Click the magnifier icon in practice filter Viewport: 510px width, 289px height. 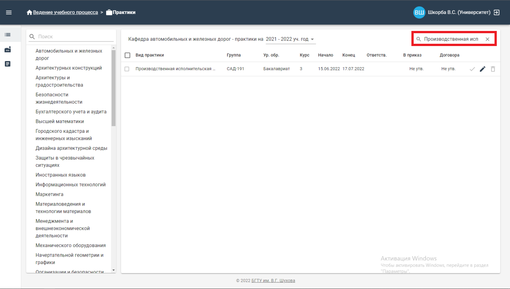pyautogui.click(x=418, y=39)
